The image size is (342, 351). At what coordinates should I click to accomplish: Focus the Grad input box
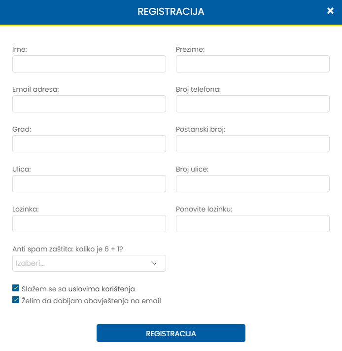89,144
